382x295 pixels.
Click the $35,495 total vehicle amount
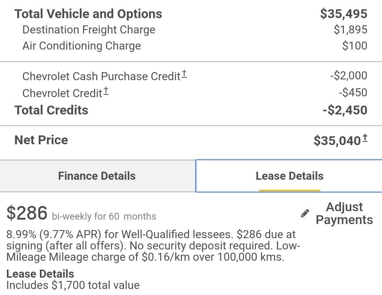coord(343,14)
